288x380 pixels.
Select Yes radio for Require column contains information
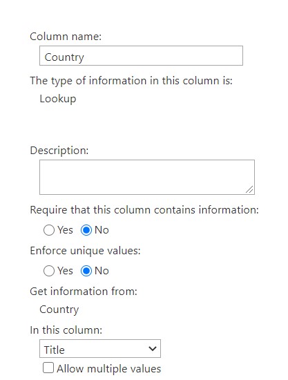pyautogui.click(x=49, y=230)
